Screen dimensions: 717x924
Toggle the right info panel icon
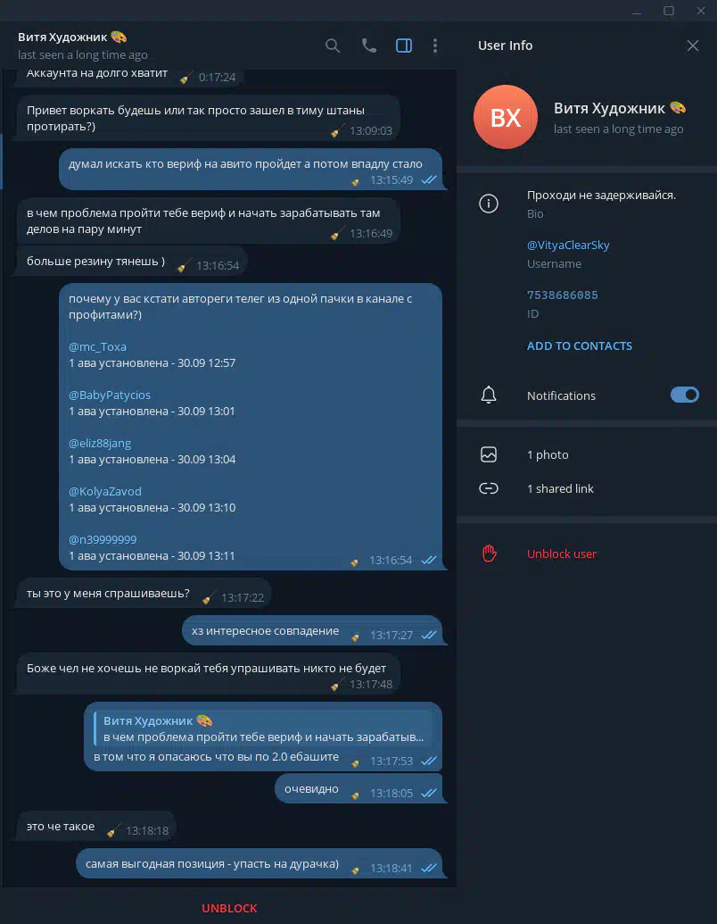pyautogui.click(x=404, y=46)
